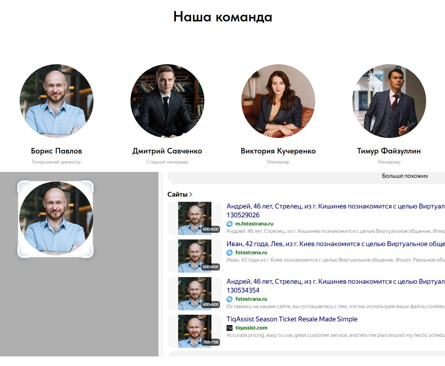Click the thumbnail of the Иван, 42 года result

pyautogui.click(x=195, y=256)
